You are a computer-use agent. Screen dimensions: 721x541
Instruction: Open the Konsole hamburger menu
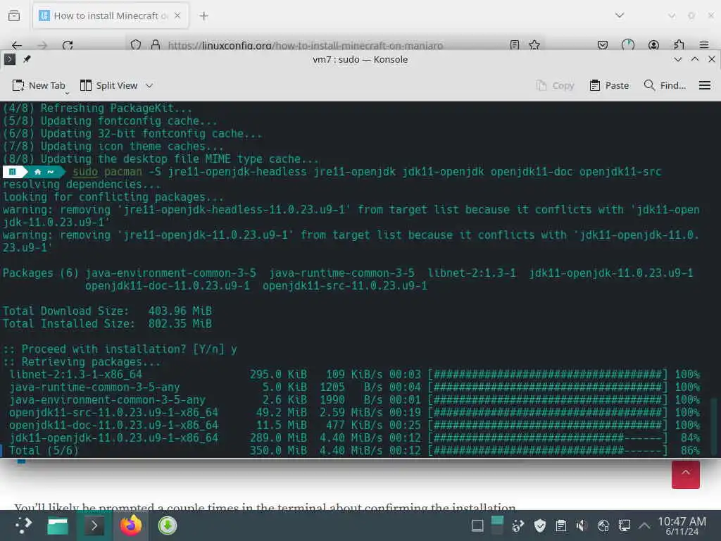704,85
